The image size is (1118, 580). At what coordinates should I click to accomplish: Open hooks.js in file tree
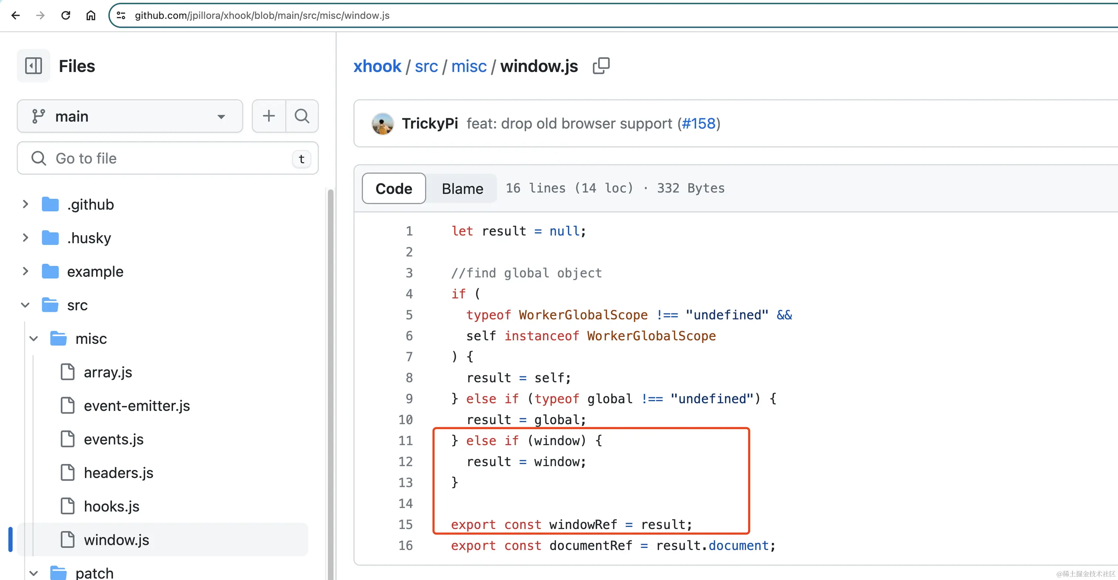(x=112, y=506)
